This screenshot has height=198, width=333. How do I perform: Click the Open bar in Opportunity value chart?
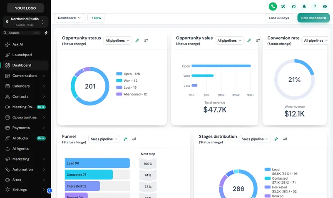pos(221,66)
